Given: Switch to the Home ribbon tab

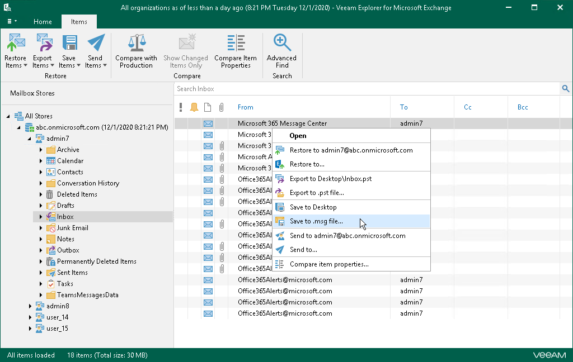Looking at the screenshot, I should tap(43, 22).
